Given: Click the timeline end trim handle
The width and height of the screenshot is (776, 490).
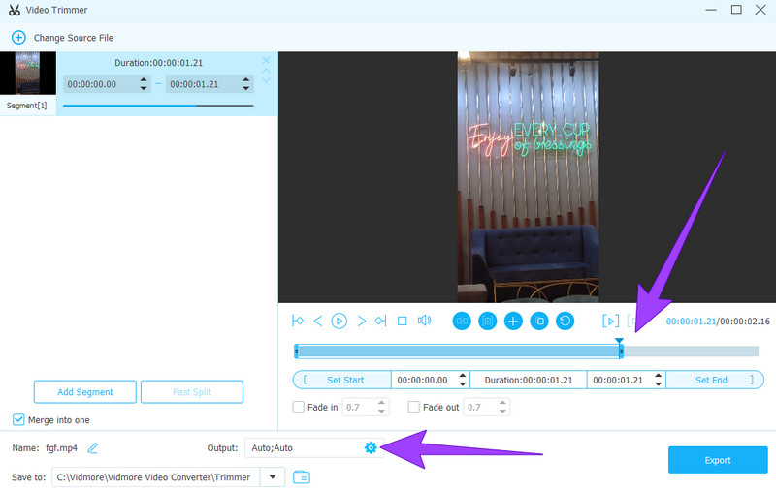Looking at the screenshot, I should pyautogui.click(x=621, y=352).
